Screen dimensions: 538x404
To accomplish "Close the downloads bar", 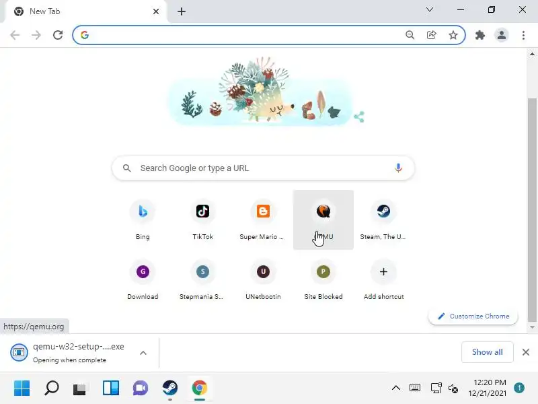I will [x=526, y=352].
